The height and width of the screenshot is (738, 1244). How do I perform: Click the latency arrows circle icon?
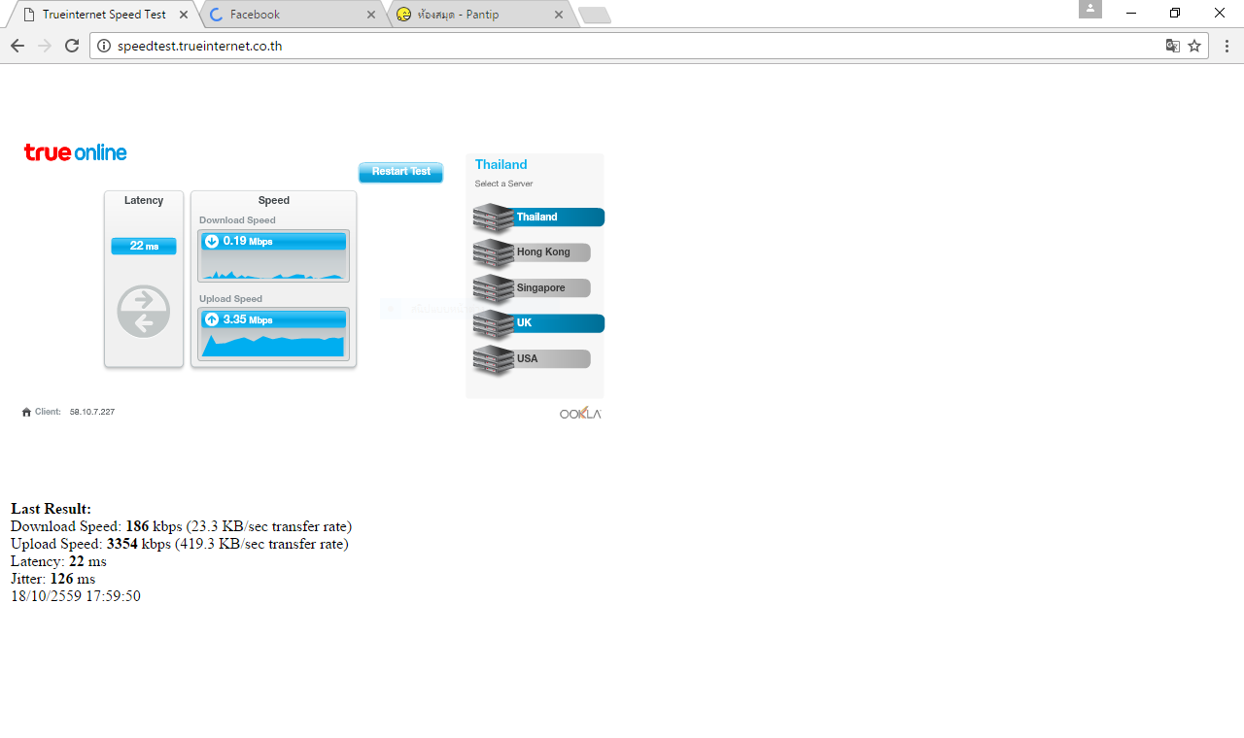coord(144,312)
